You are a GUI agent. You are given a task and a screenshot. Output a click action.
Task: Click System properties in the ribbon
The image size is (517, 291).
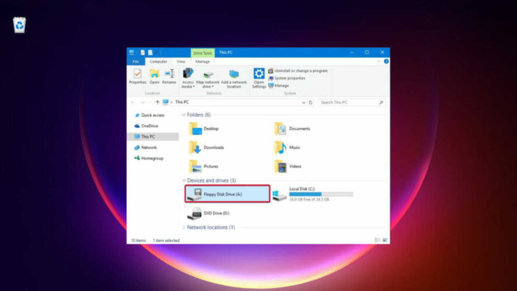[x=287, y=78]
